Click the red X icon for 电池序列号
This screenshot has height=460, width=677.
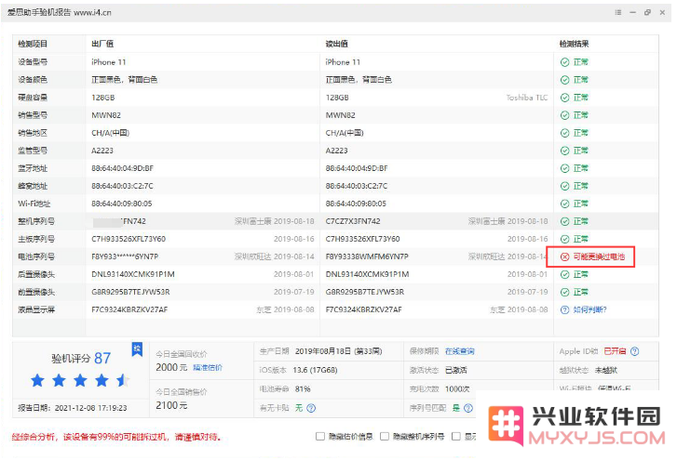tap(564, 256)
